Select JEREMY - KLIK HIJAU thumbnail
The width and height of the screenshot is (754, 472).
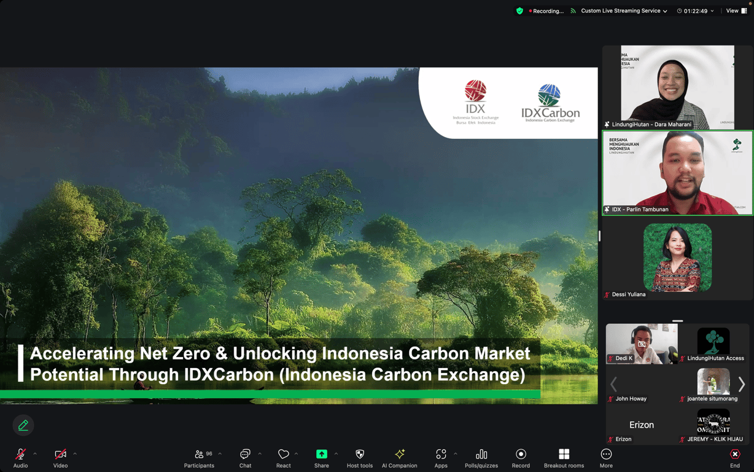coord(713,425)
